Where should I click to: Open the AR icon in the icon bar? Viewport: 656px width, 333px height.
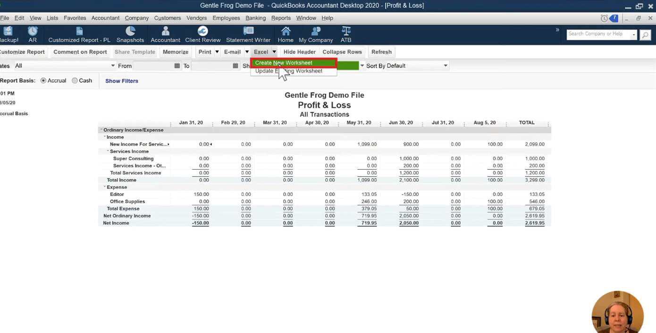click(x=33, y=34)
